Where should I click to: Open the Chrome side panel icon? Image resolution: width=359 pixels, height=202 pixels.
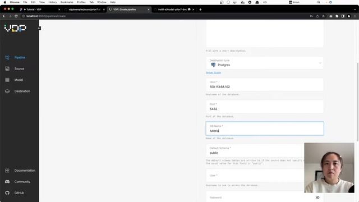tap(343, 16)
